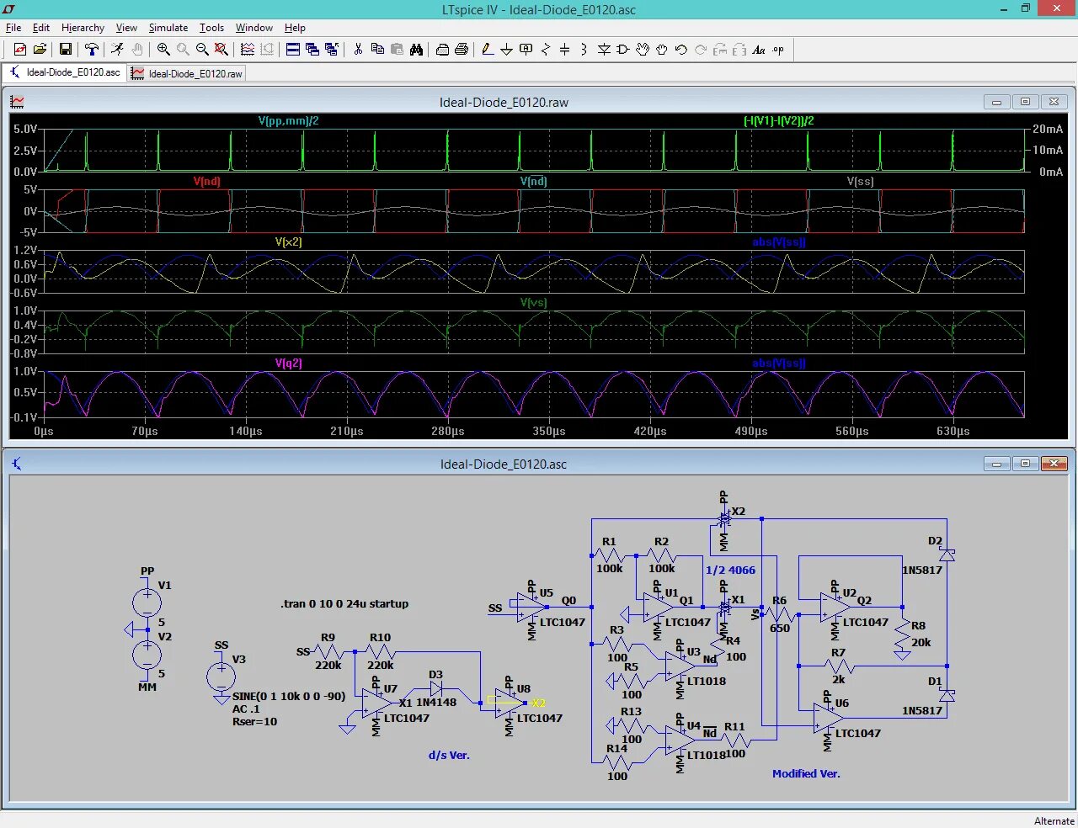Minimize the Ideal-Diode_E0120.asc schematic window
The width and height of the screenshot is (1078, 828).
(x=996, y=464)
